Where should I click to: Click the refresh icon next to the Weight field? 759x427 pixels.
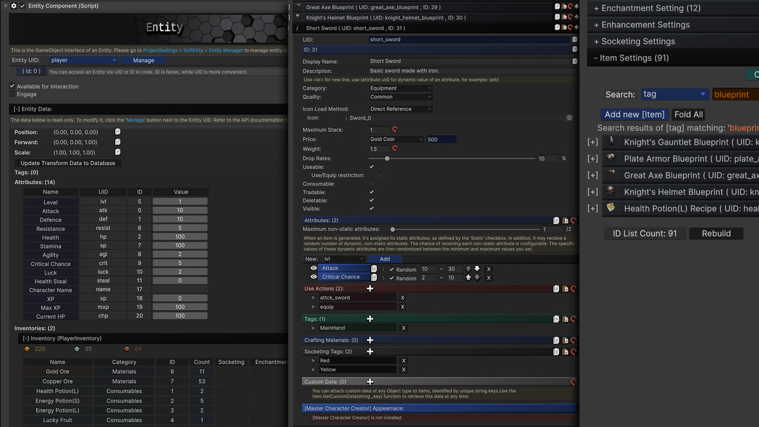[x=394, y=149]
